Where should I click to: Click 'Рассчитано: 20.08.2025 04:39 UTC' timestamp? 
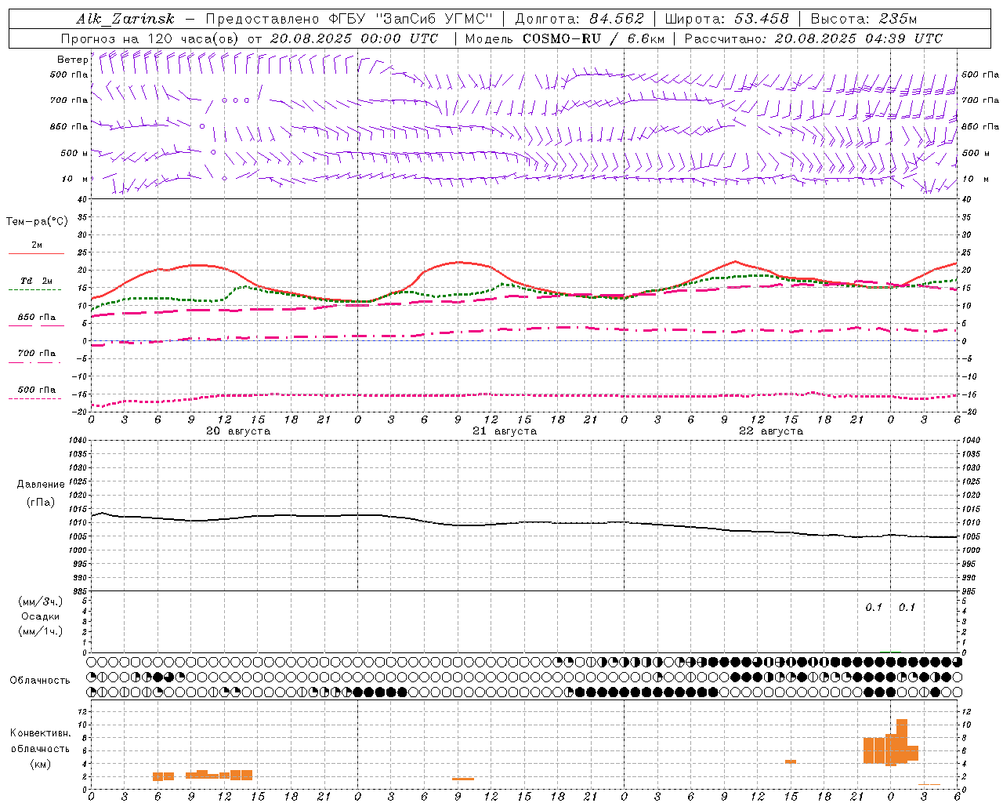813,38
